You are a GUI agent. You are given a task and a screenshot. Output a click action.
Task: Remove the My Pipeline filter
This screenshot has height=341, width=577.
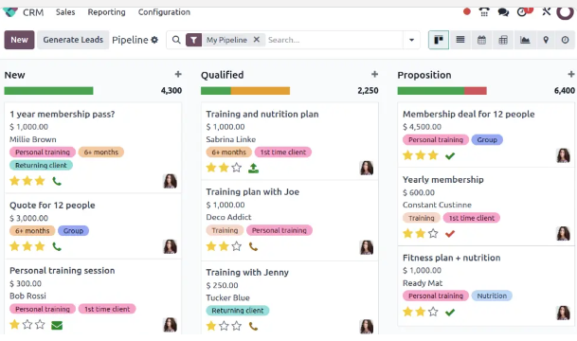[257, 40]
